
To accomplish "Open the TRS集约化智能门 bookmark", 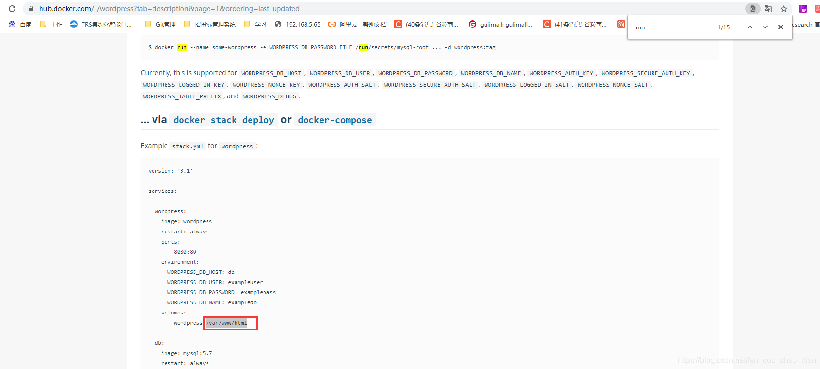I will pyautogui.click(x=101, y=24).
